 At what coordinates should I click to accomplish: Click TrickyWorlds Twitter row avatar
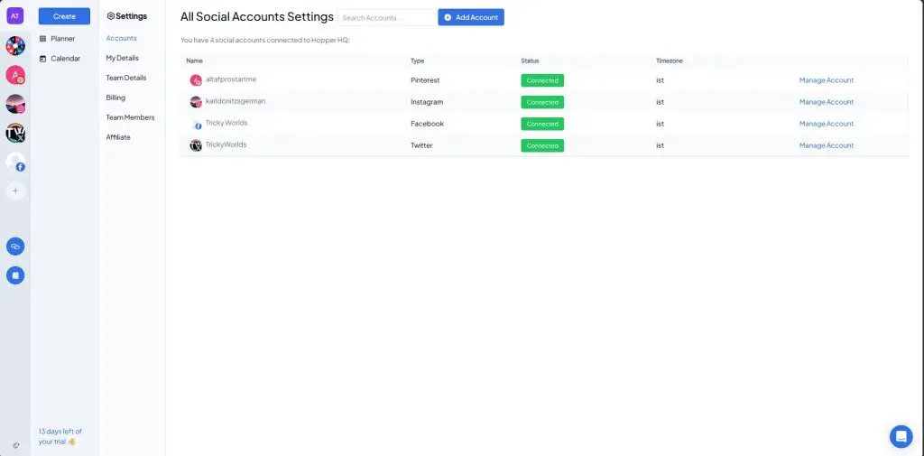(196, 145)
